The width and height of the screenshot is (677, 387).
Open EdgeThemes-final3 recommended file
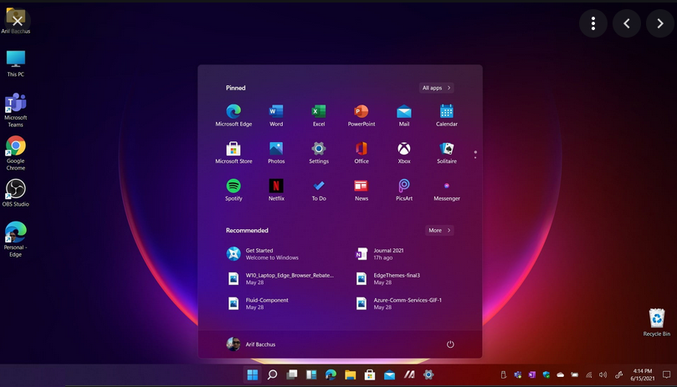387,278
